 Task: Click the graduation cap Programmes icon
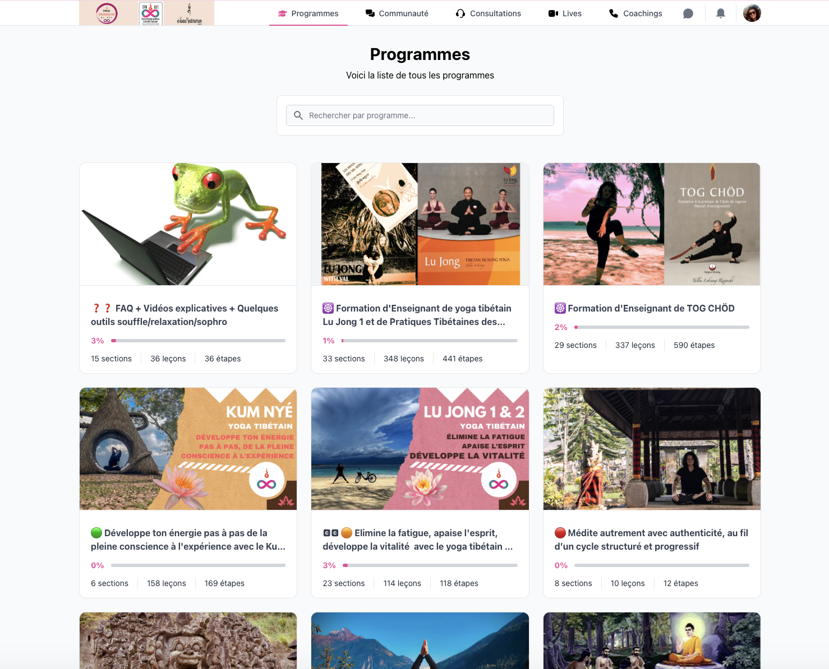282,13
